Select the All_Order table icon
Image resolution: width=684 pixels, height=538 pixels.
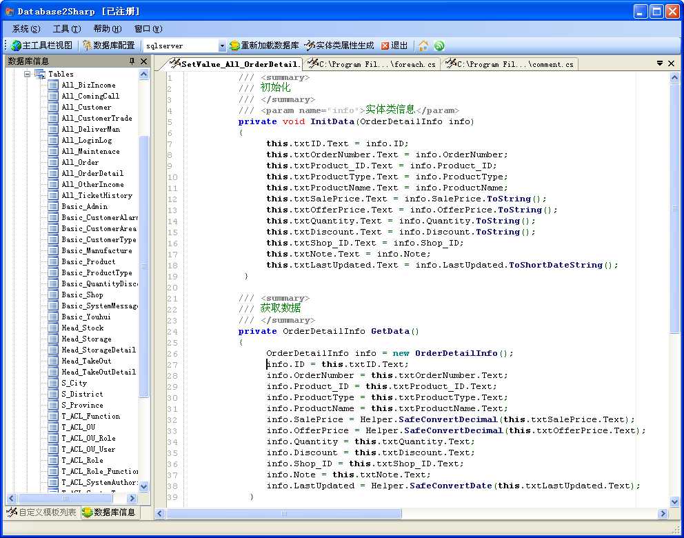[53, 162]
